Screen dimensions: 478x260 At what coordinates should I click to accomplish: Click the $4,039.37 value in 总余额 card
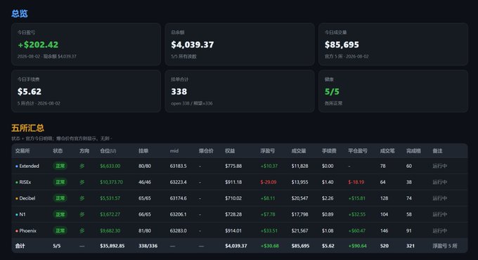pyautogui.click(x=193, y=45)
